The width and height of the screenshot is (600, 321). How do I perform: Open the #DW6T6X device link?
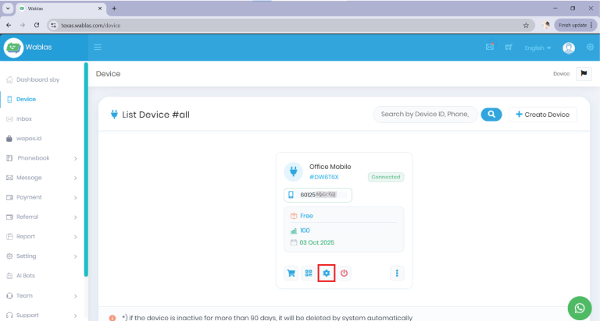tap(324, 177)
